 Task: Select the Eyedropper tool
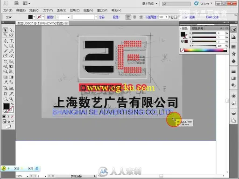click(x=6, y=82)
